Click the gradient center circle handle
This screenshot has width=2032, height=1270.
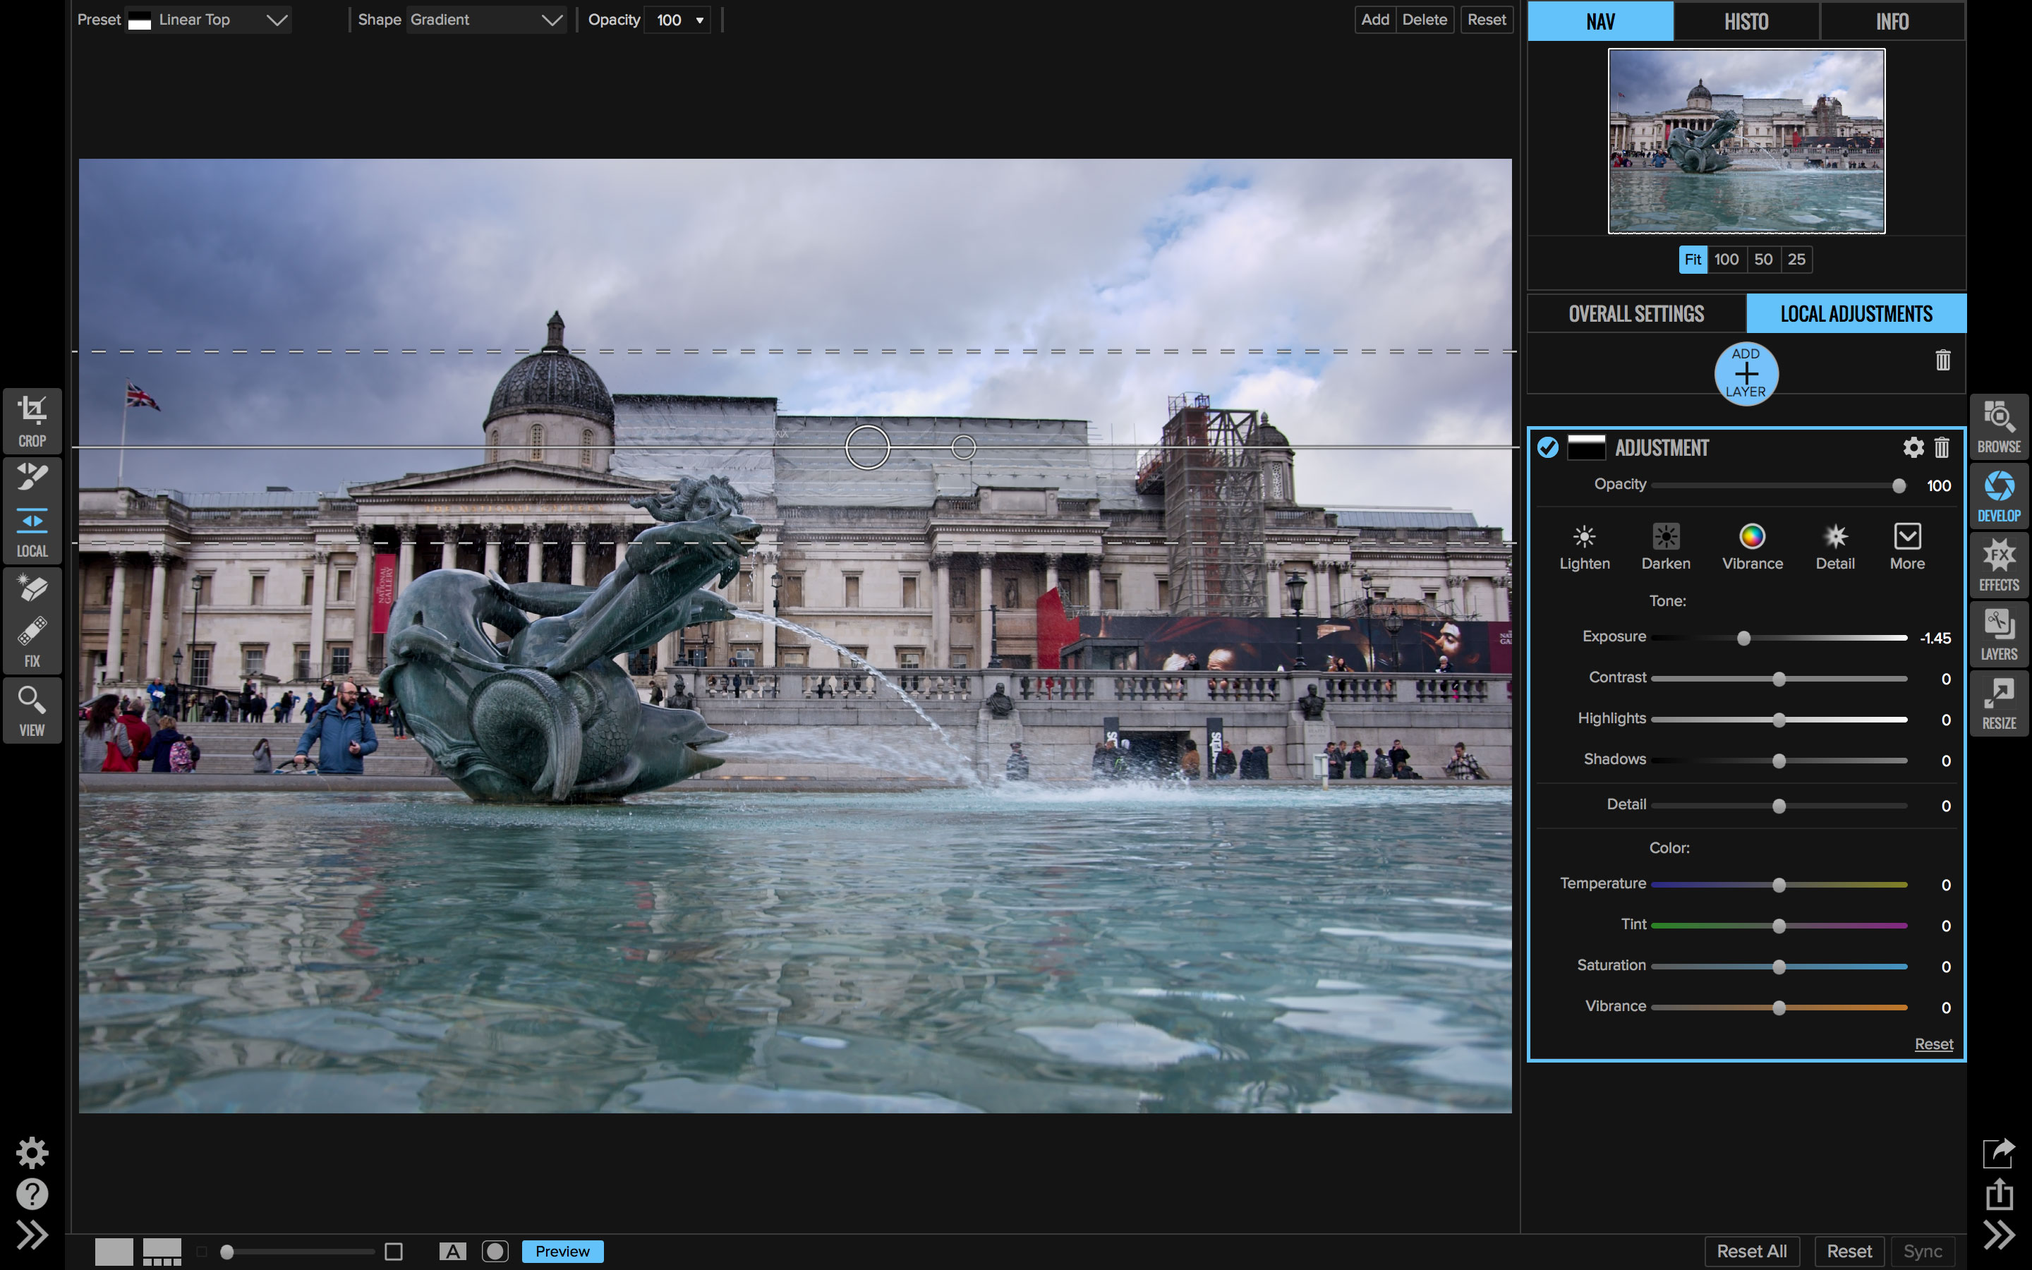click(x=867, y=447)
